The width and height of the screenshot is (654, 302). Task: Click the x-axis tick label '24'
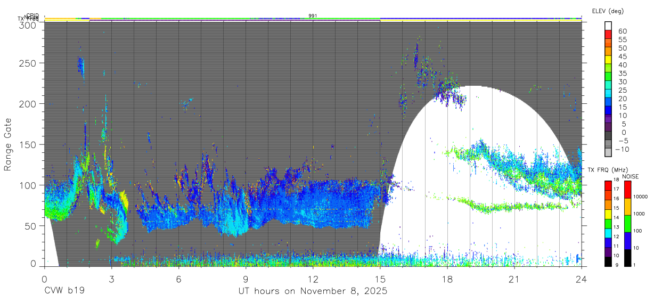582,279
